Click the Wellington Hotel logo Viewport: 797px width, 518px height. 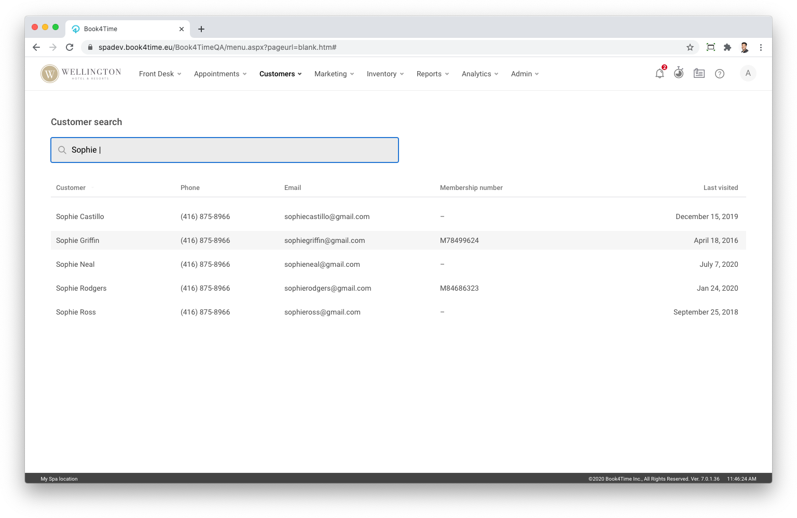point(81,74)
